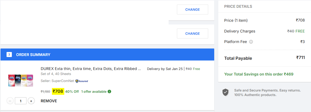This screenshot has width=311, height=112.
Task: Click the Total Savings ₹469 text
Action: (x=259, y=74)
